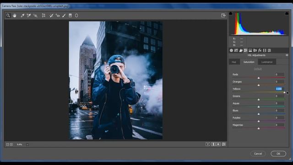The width and height of the screenshot is (293, 165).
Task: Open the HSL Adjustments panel menu
Action: [287, 55]
